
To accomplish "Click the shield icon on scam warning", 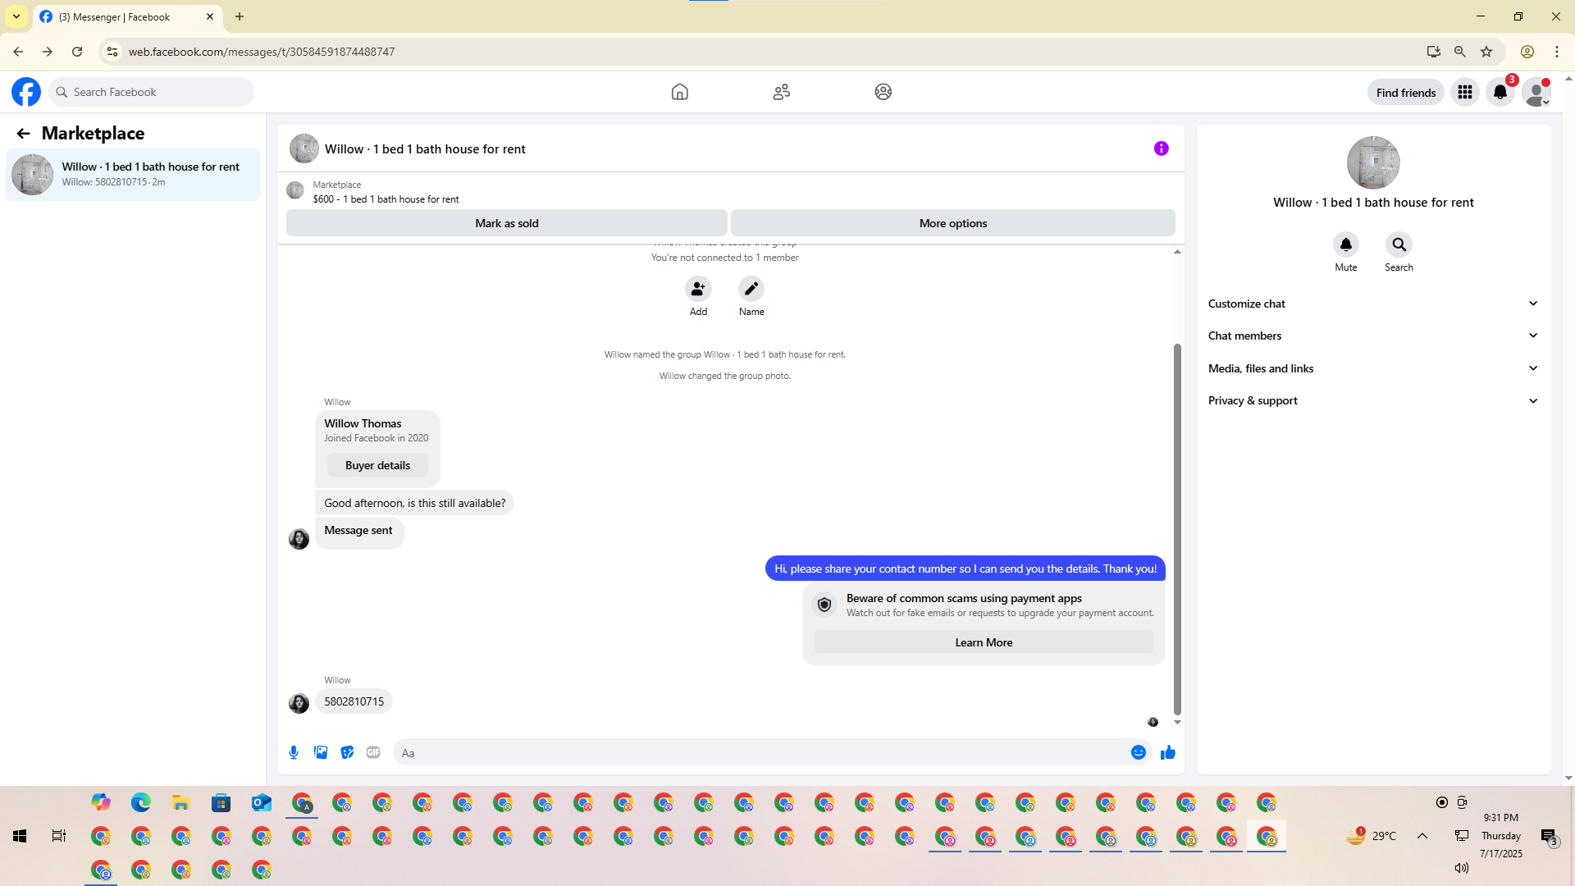I will (824, 605).
